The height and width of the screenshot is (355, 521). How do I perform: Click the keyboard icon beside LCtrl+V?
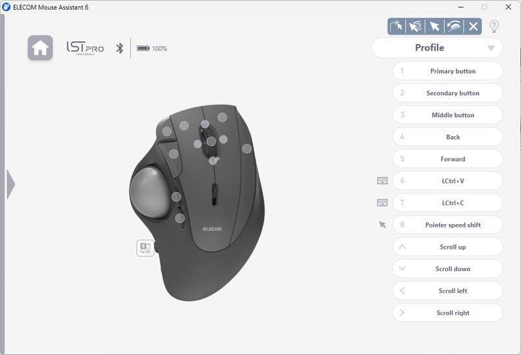382,180
